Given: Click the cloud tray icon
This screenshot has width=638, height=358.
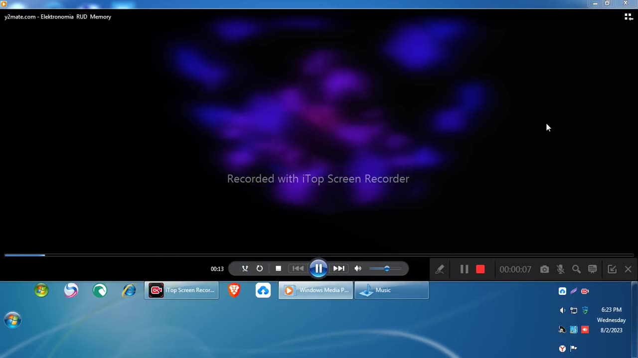Looking at the screenshot, I should click(x=562, y=291).
